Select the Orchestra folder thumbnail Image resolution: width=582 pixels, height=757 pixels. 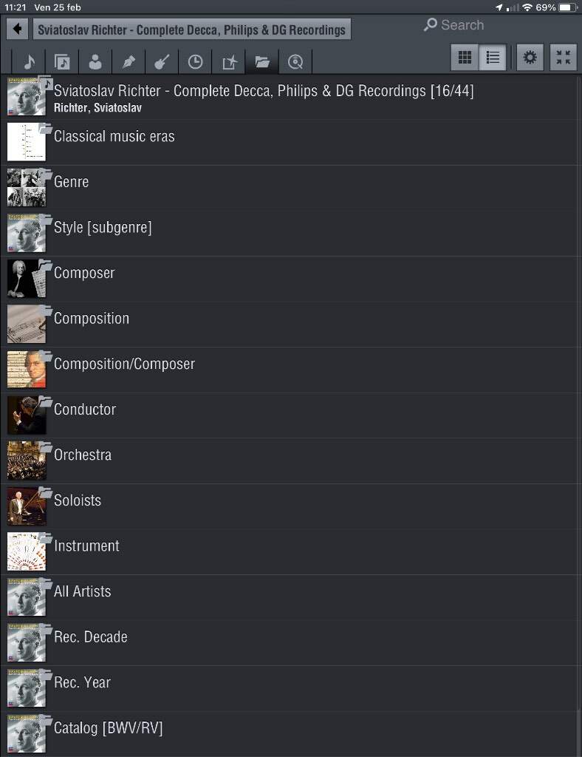[x=27, y=461]
